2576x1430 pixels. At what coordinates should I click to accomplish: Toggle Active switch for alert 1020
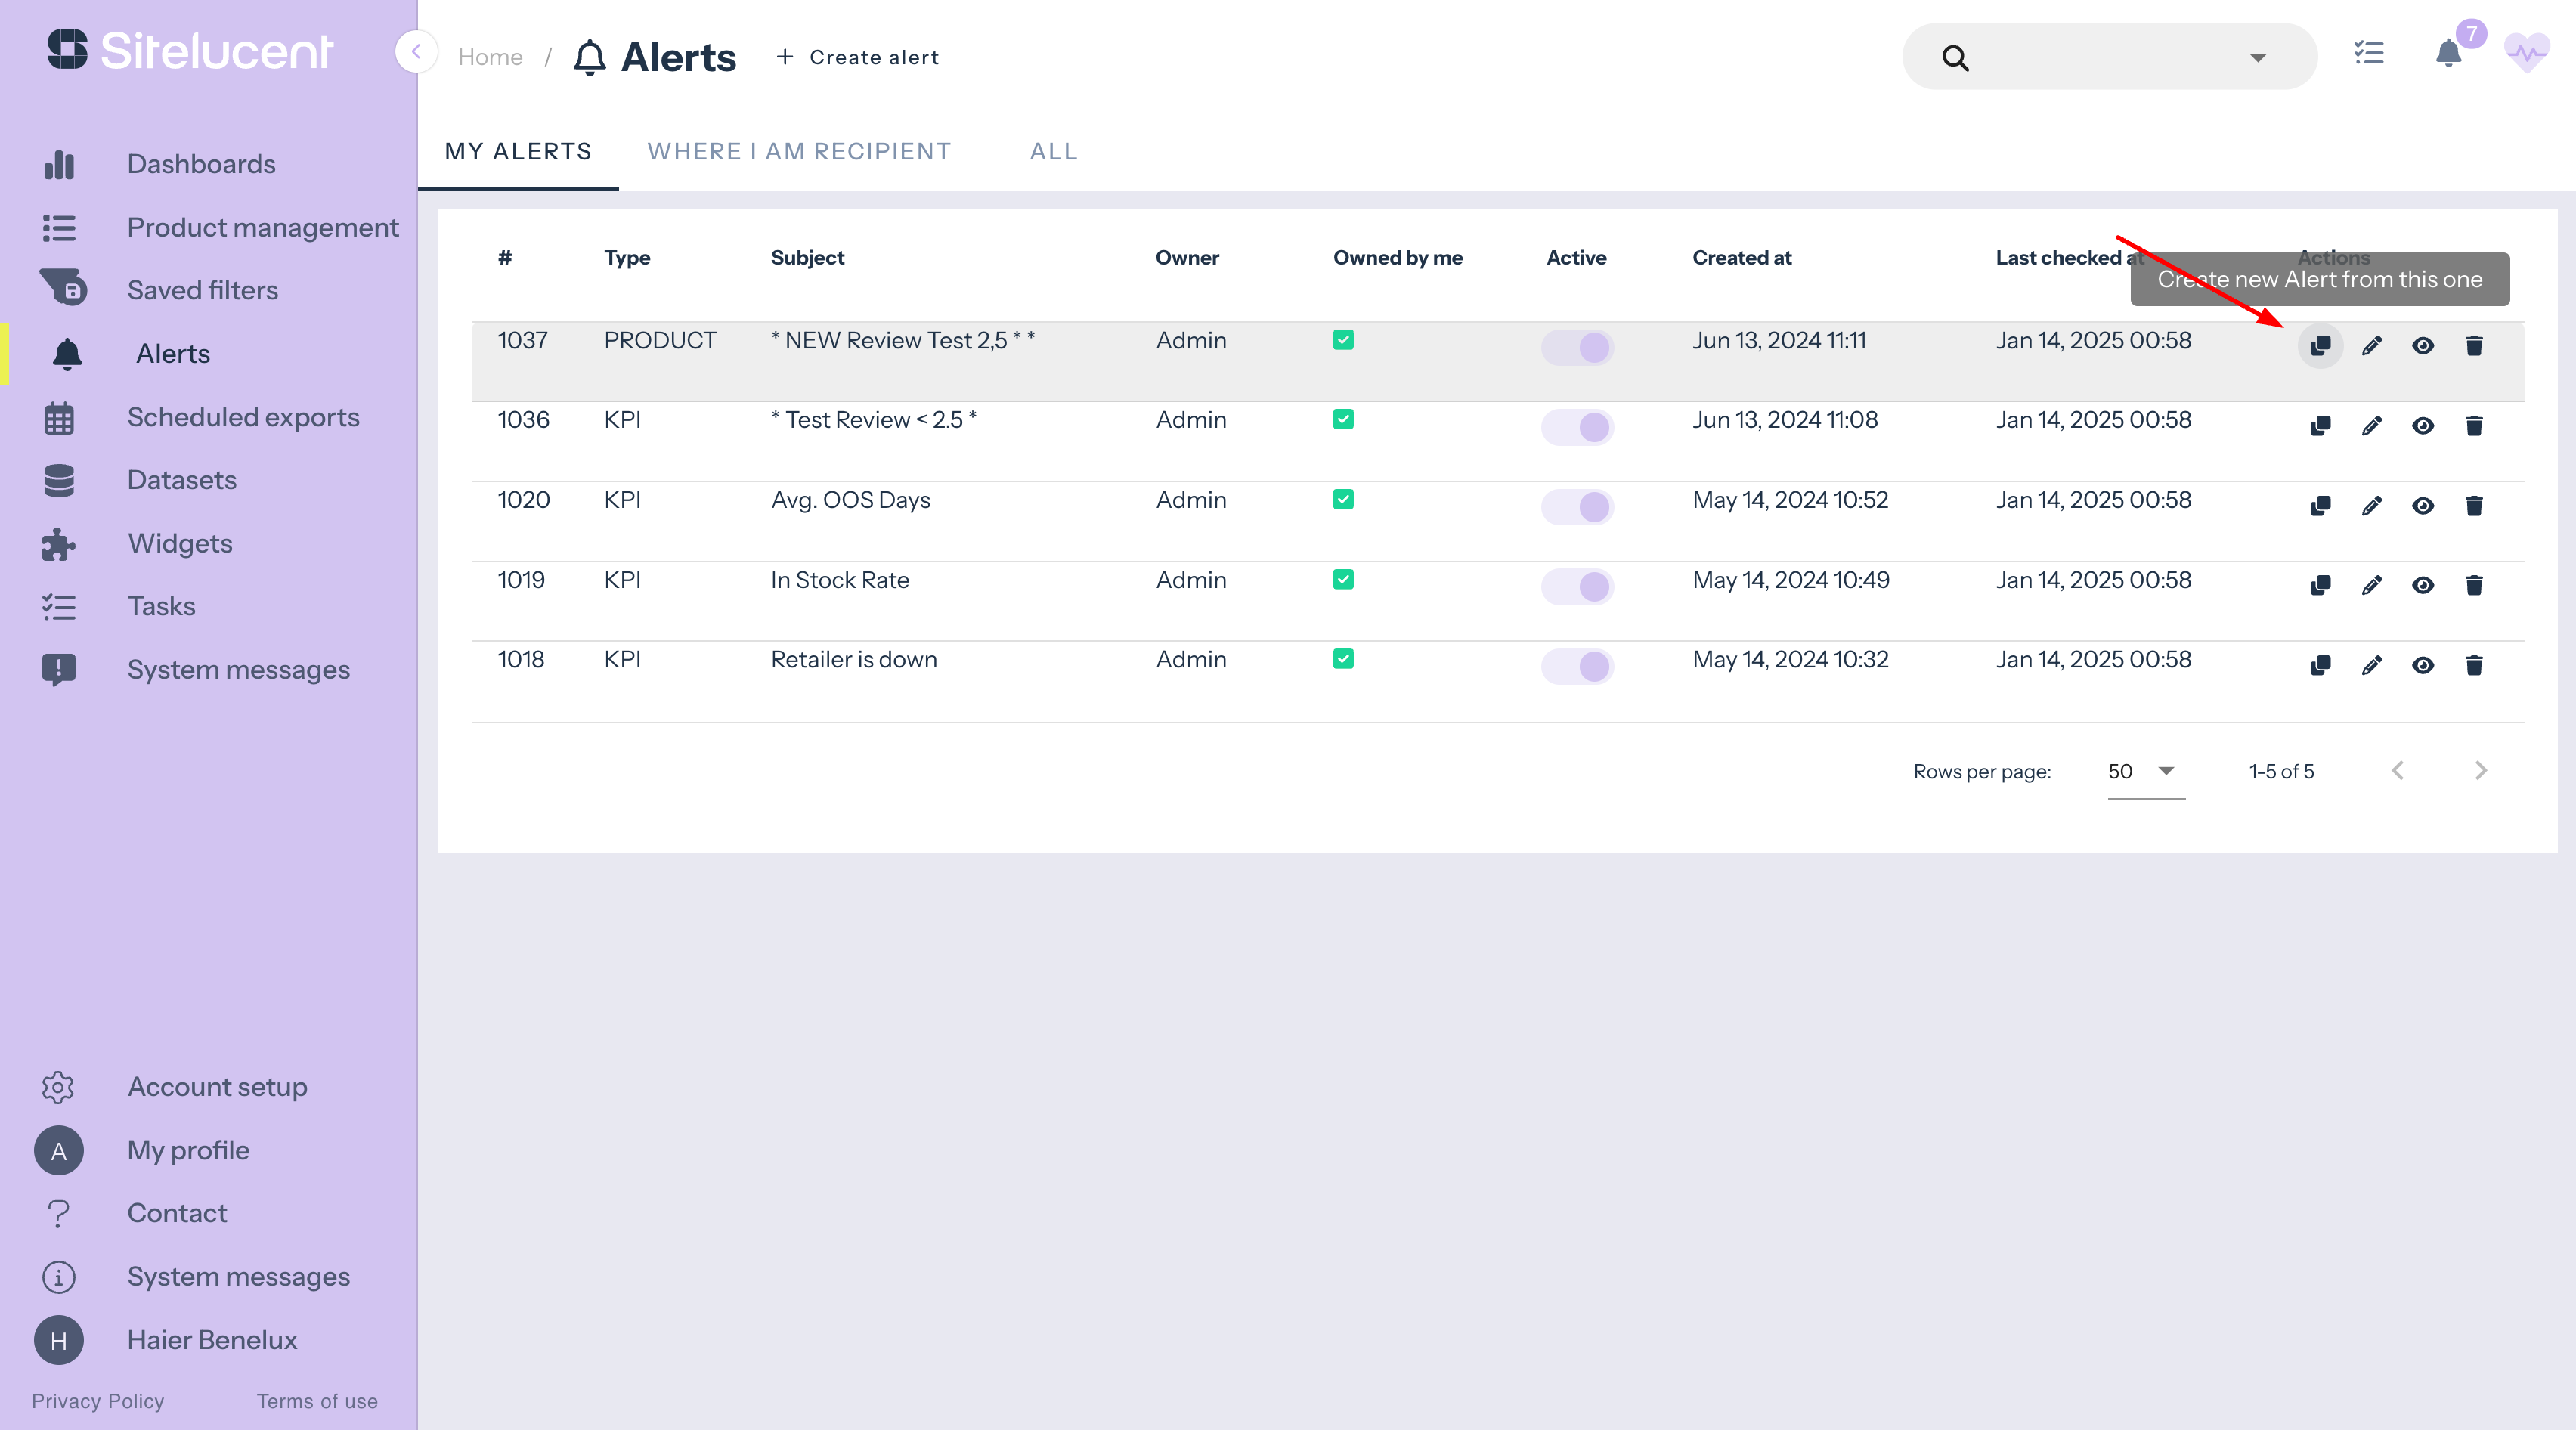point(1577,507)
